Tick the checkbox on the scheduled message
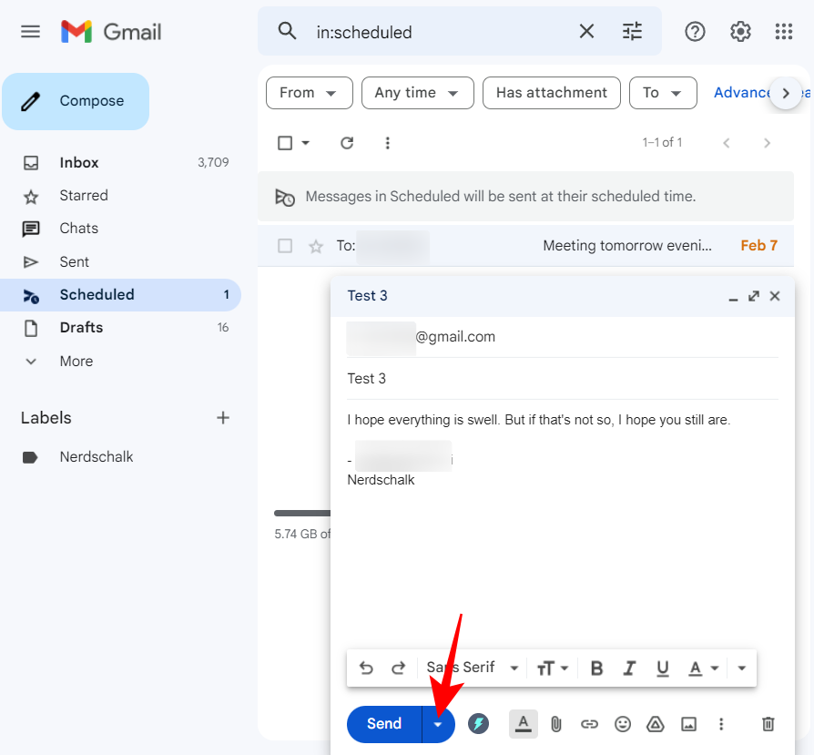The width and height of the screenshot is (814, 755). (x=285, y=246)
